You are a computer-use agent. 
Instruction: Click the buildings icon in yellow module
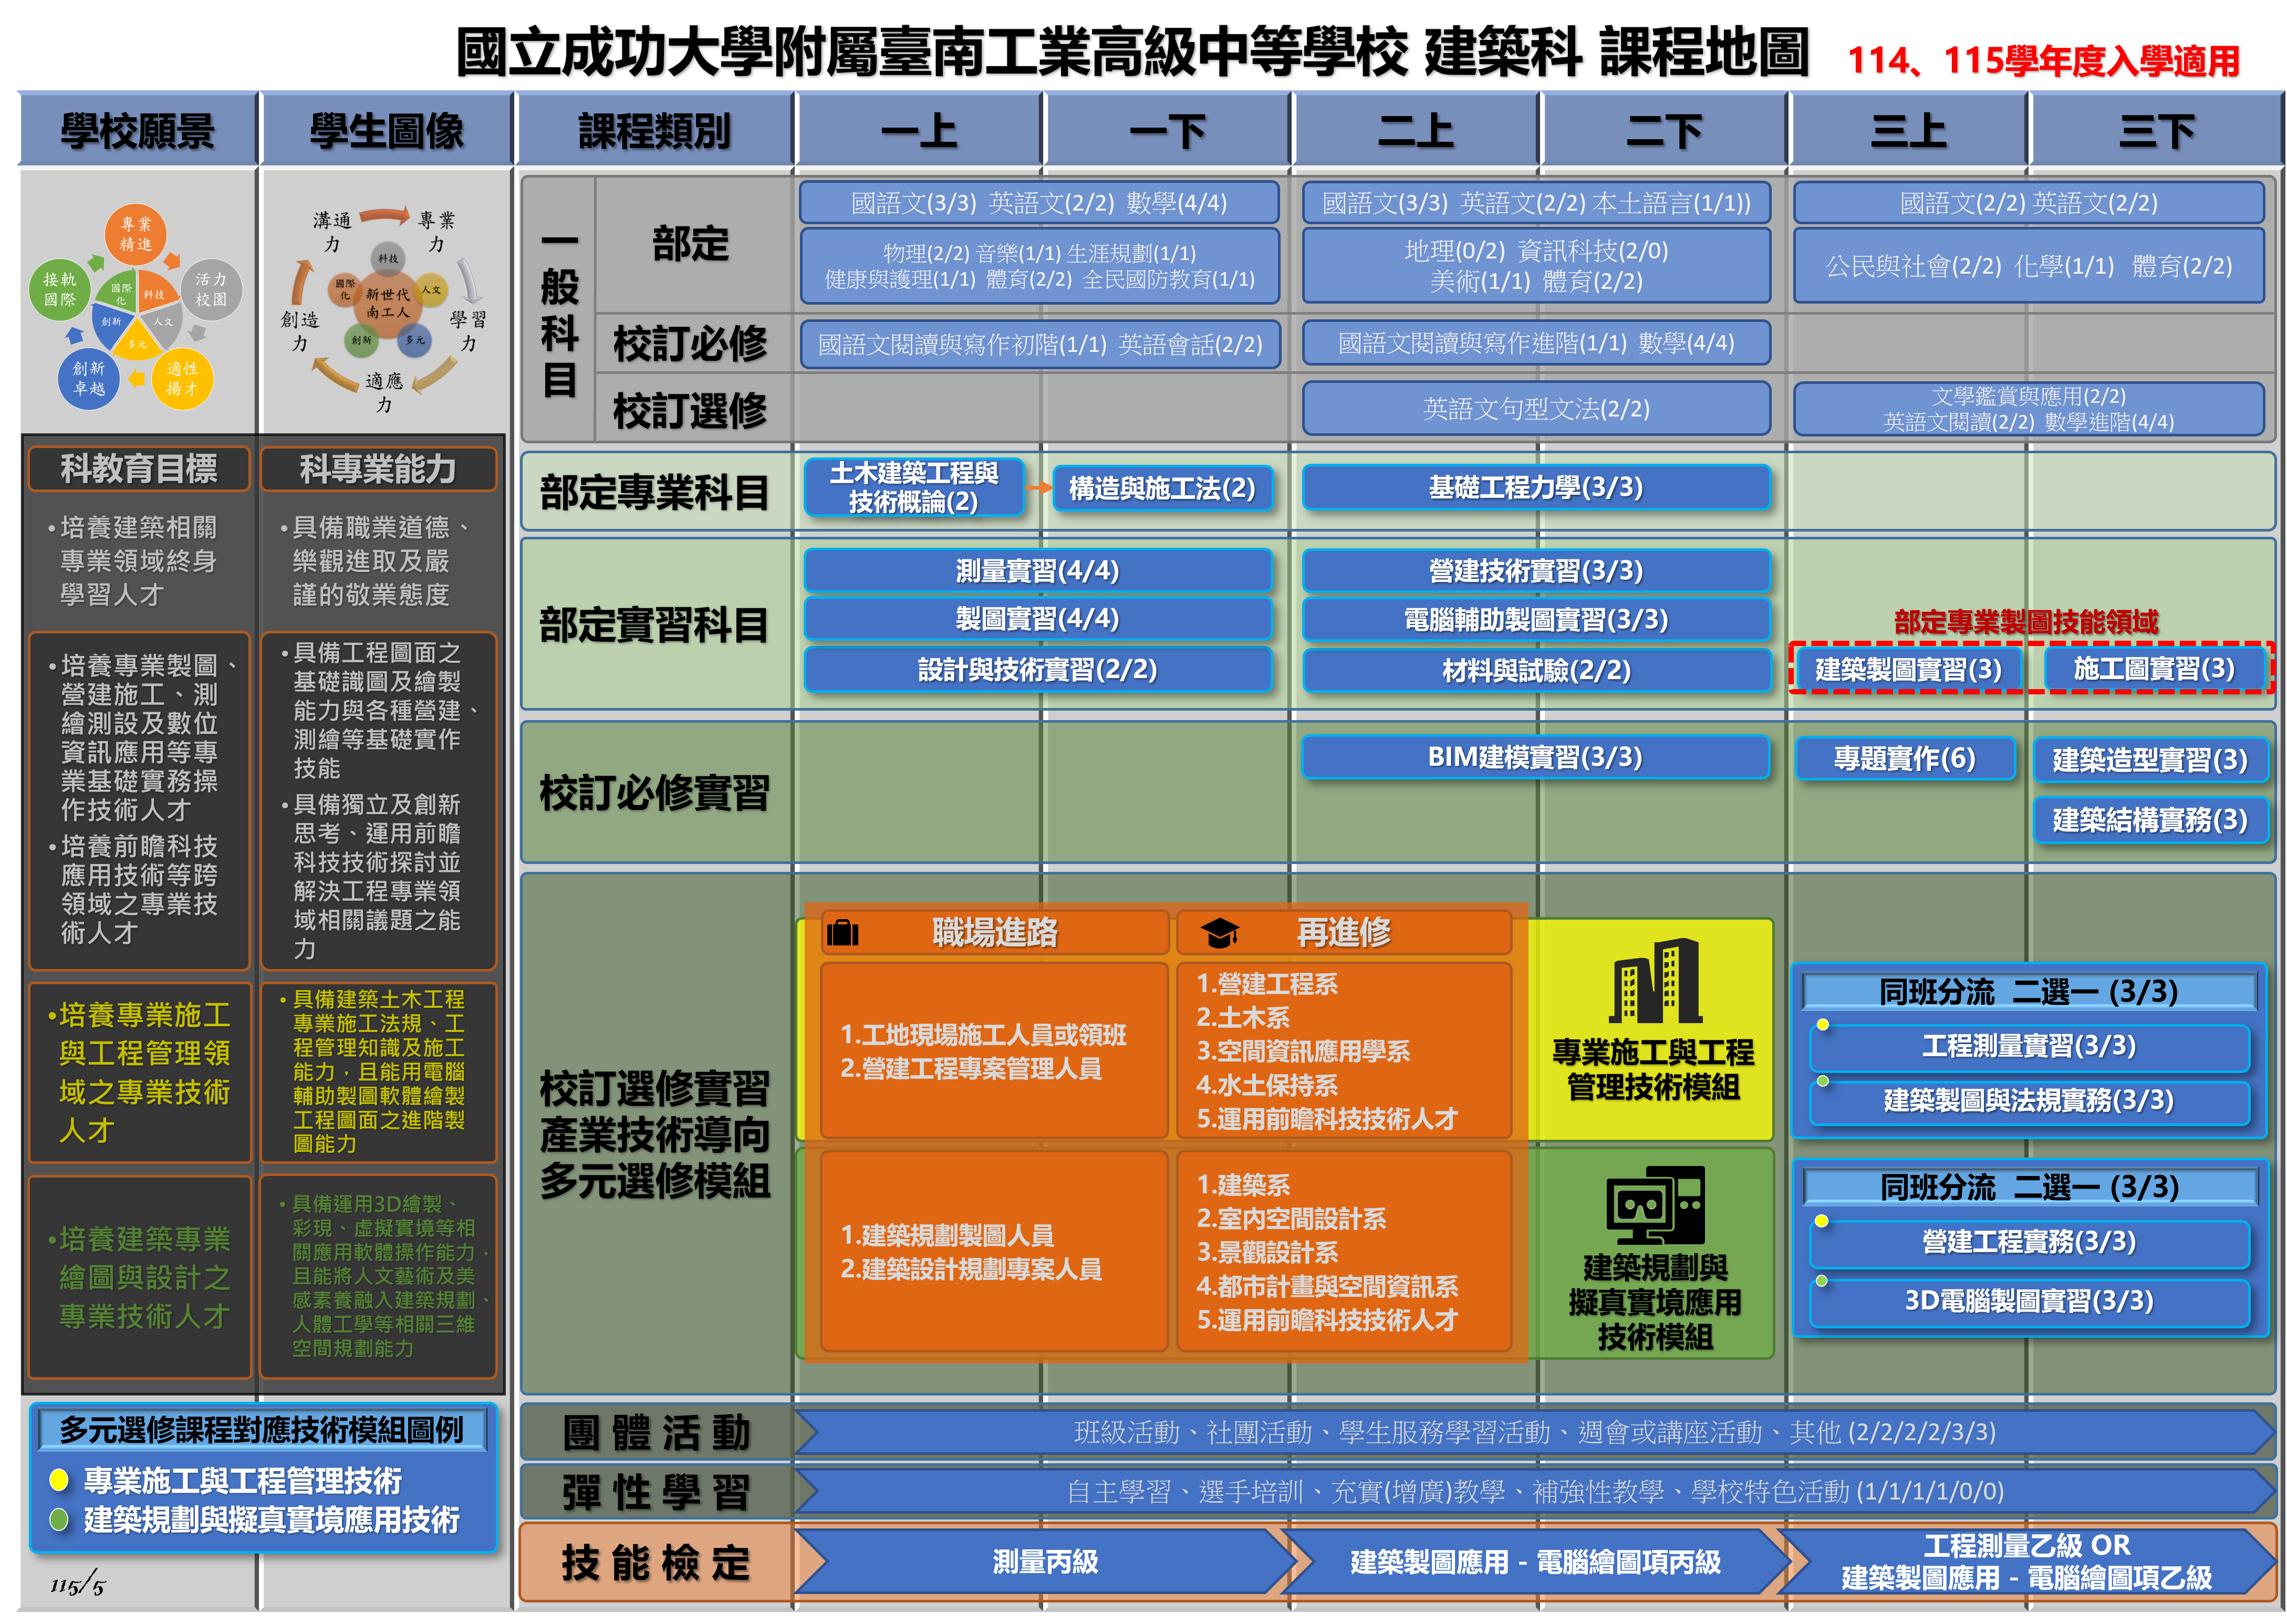click(x=1655, y=981)
